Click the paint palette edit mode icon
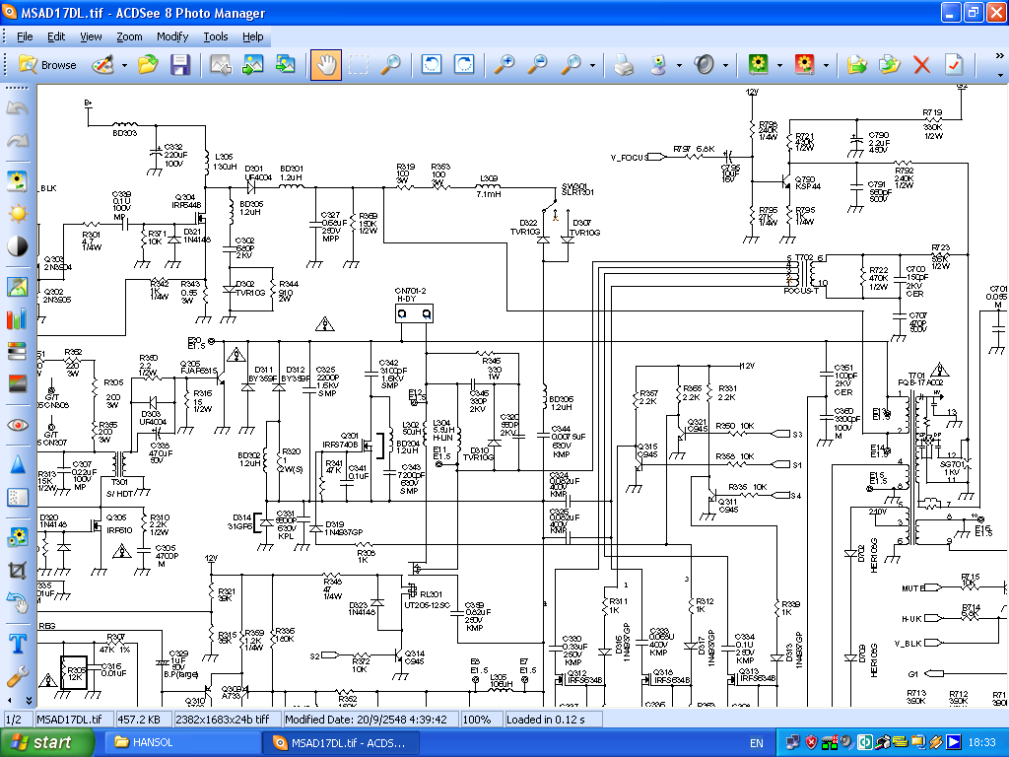1009x757 pixels. click(102, 65)
